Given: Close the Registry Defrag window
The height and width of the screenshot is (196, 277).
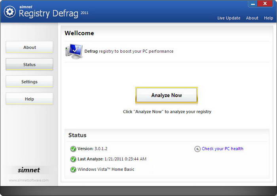Looking at the screenshot, I should [265, 4].
